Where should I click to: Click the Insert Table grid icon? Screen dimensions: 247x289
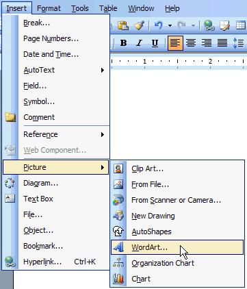pos(241,25)
